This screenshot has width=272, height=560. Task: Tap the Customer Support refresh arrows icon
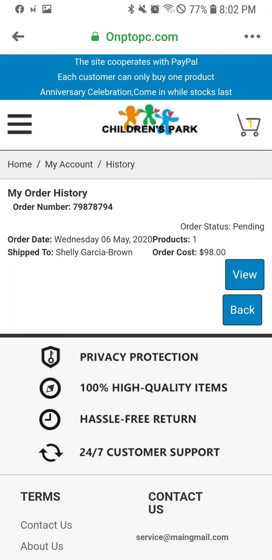[x=51, y=453]
